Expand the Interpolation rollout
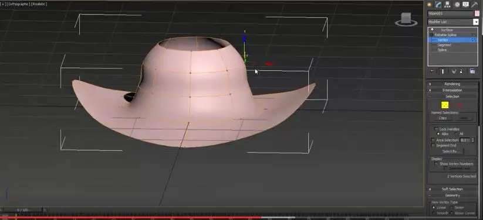The width and height of the screenshot is (483, 220). tap(452, 90)
